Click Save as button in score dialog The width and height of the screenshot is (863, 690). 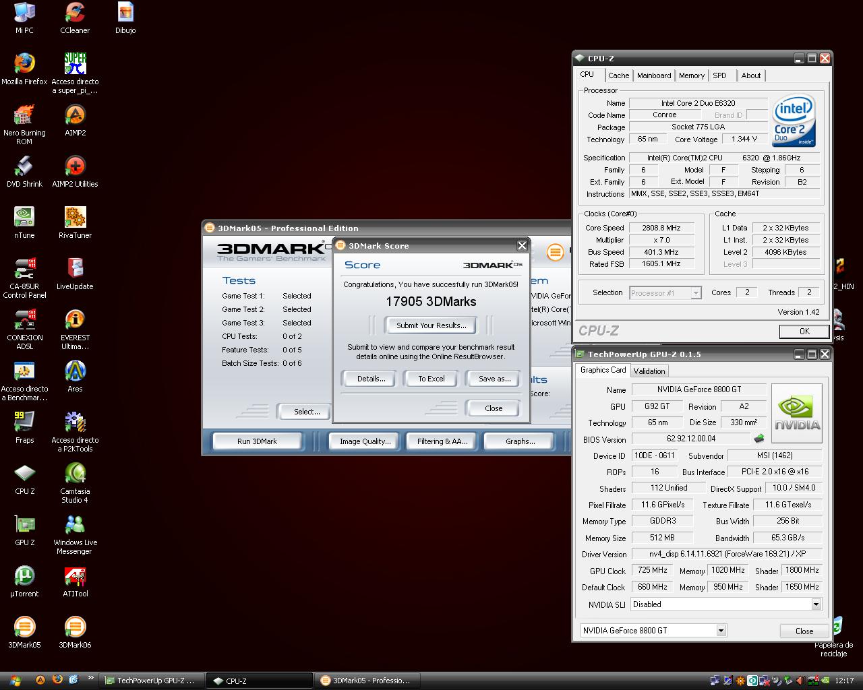[x=494, y=379]
